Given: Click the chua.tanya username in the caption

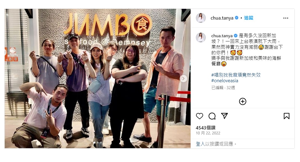Looking at the screenshot, I should 222,36.
